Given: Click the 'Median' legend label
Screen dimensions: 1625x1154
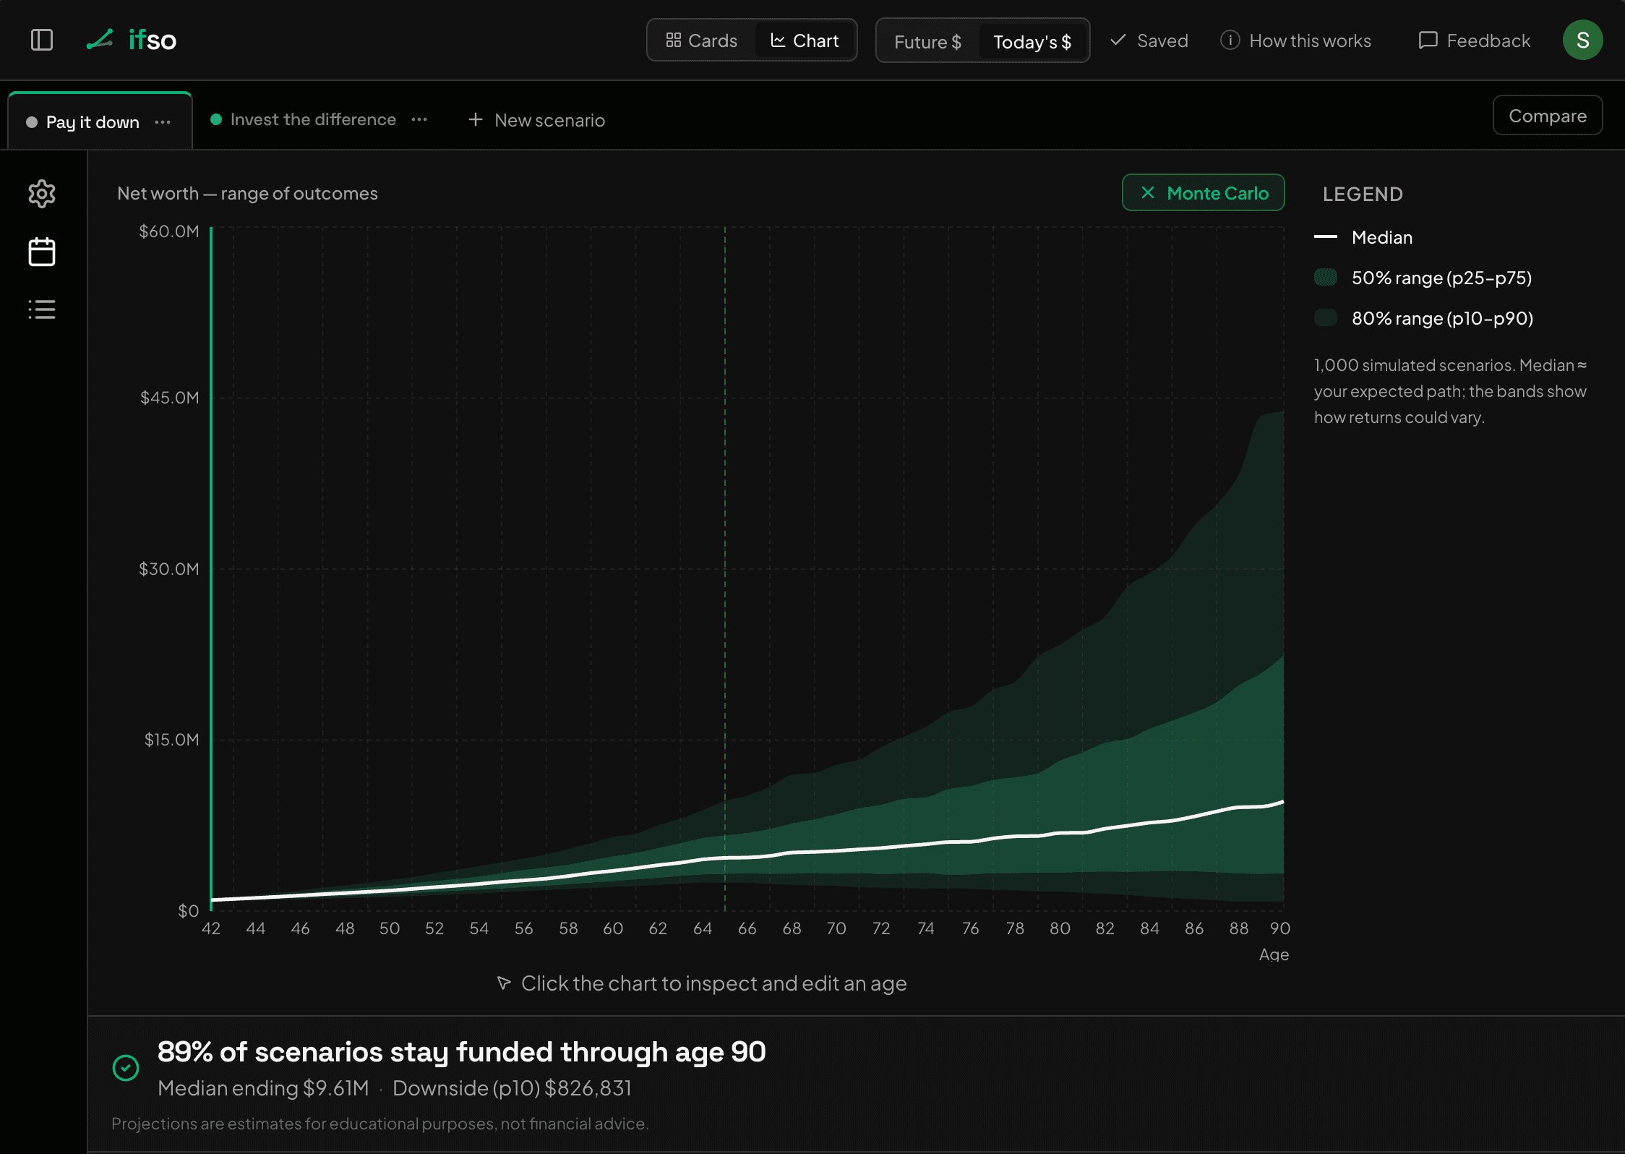Looking at the screenshot, I should pyautogui.click(x=1381, y=237).
